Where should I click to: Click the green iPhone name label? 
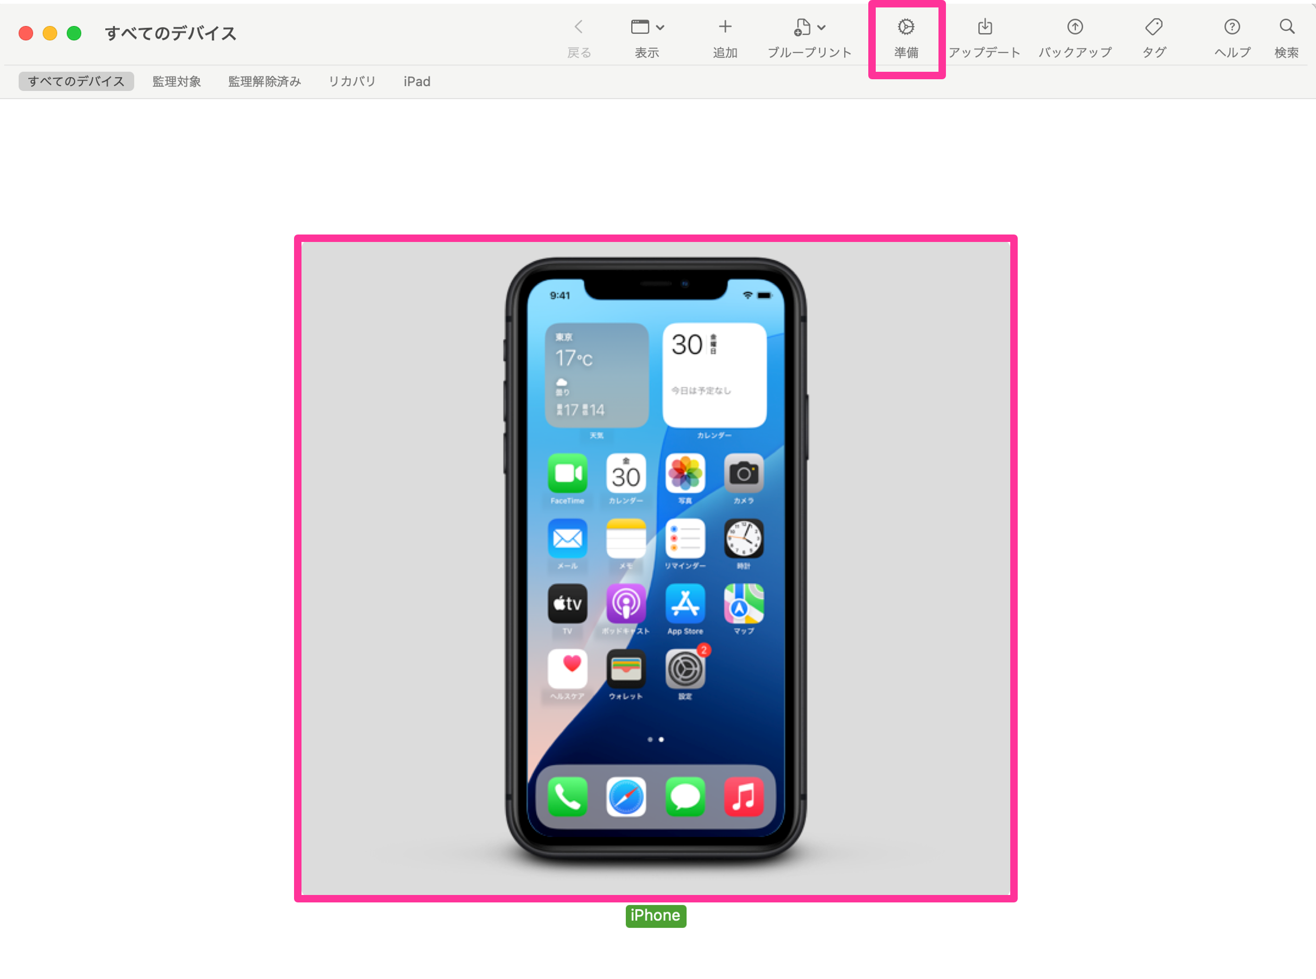[x=655, y=916]
